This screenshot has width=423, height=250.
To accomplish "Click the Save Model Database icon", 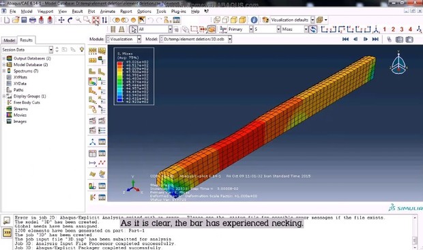I will (24, 20).
